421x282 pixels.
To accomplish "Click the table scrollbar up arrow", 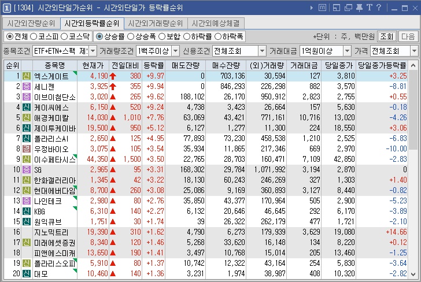I will (413, 65).
